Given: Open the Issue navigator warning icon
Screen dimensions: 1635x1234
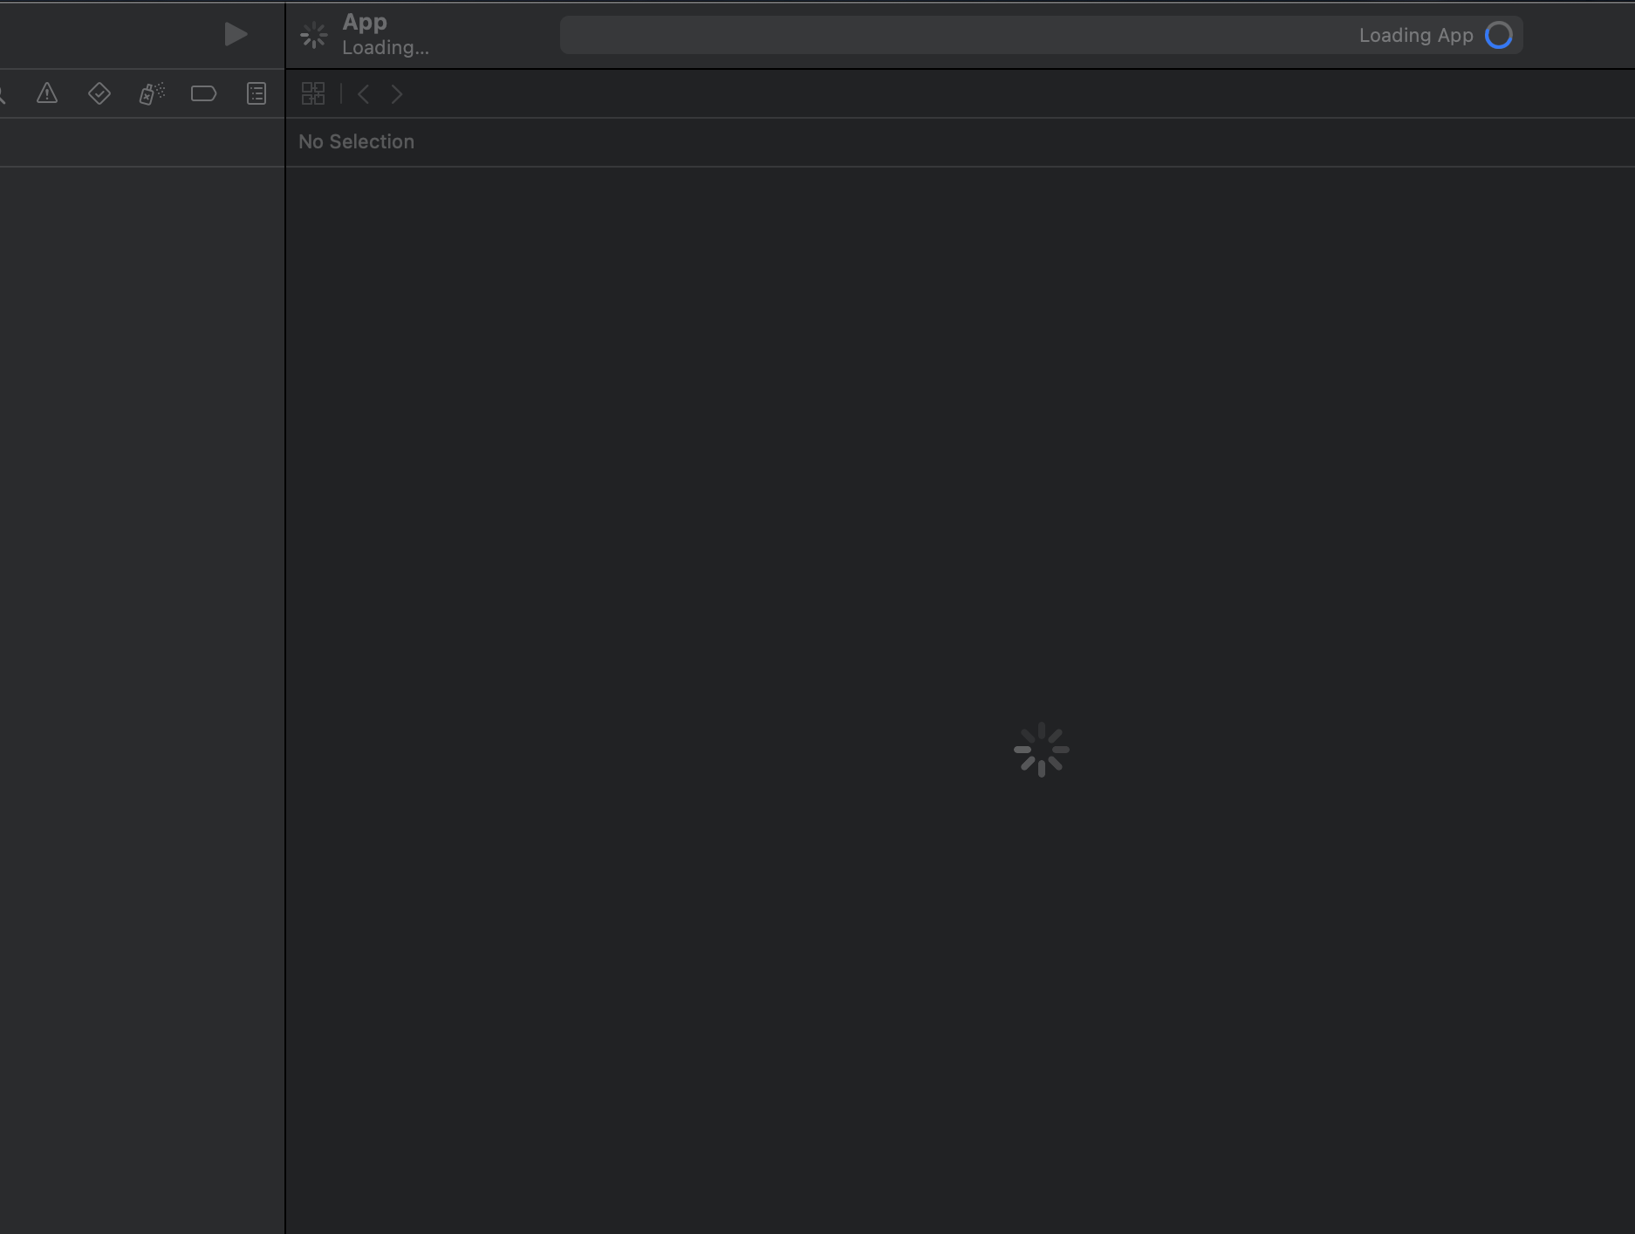Looking at the screenshot, I should [x=47, y=93].
